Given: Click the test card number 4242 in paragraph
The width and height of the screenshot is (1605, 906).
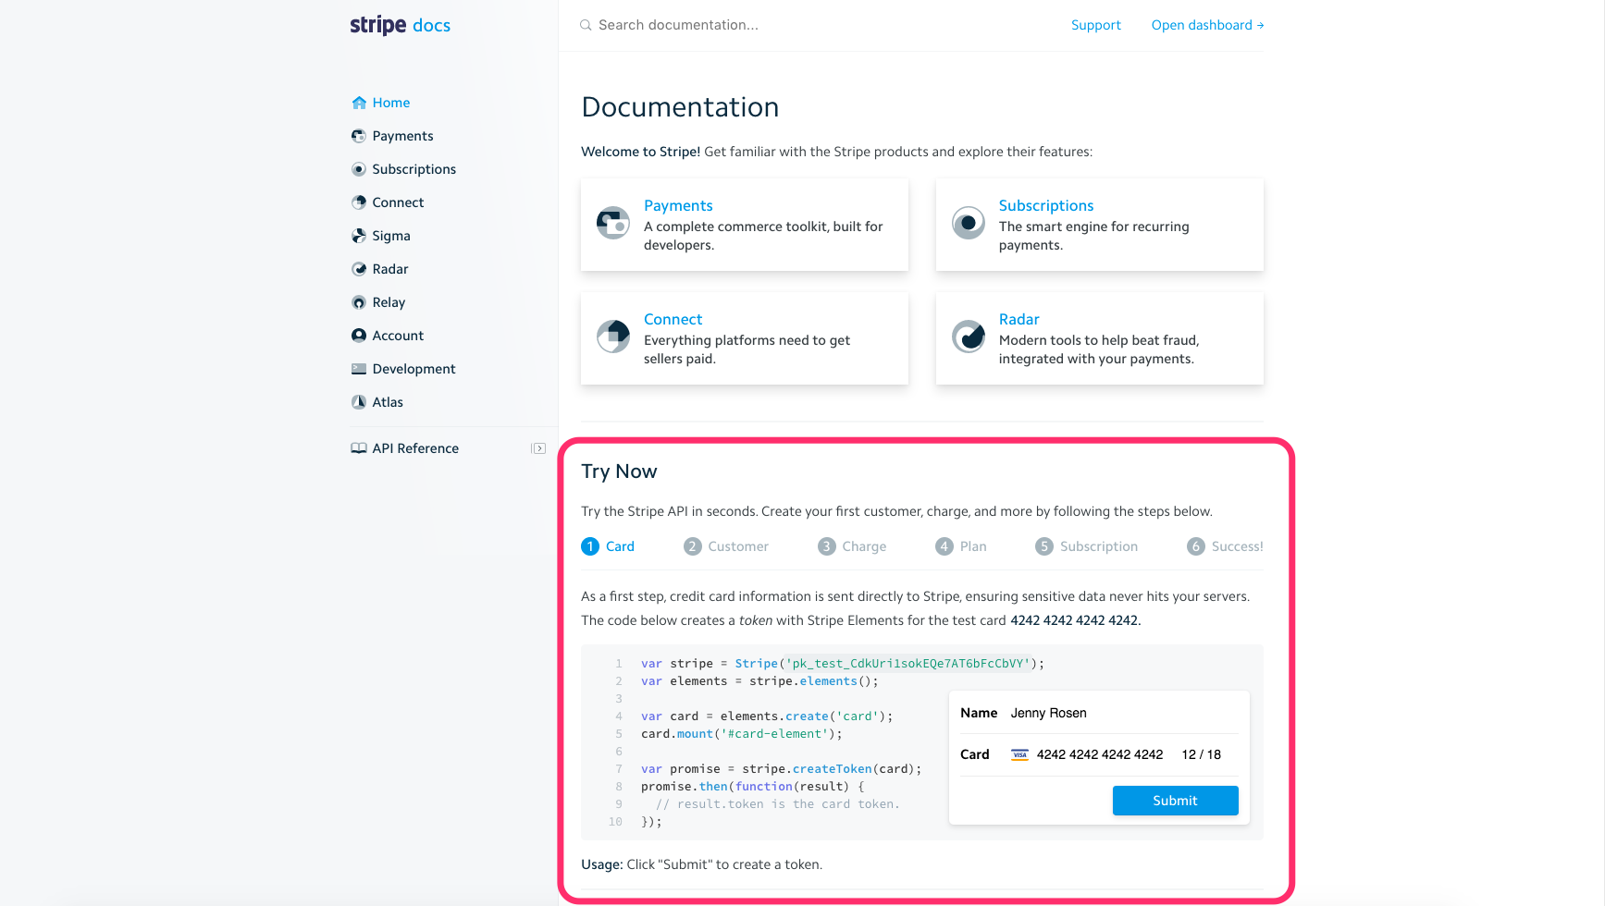Looking at the screenshot, I should click(1074, 620).
